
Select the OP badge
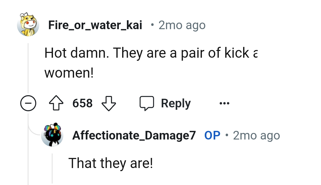click(212, 135)
